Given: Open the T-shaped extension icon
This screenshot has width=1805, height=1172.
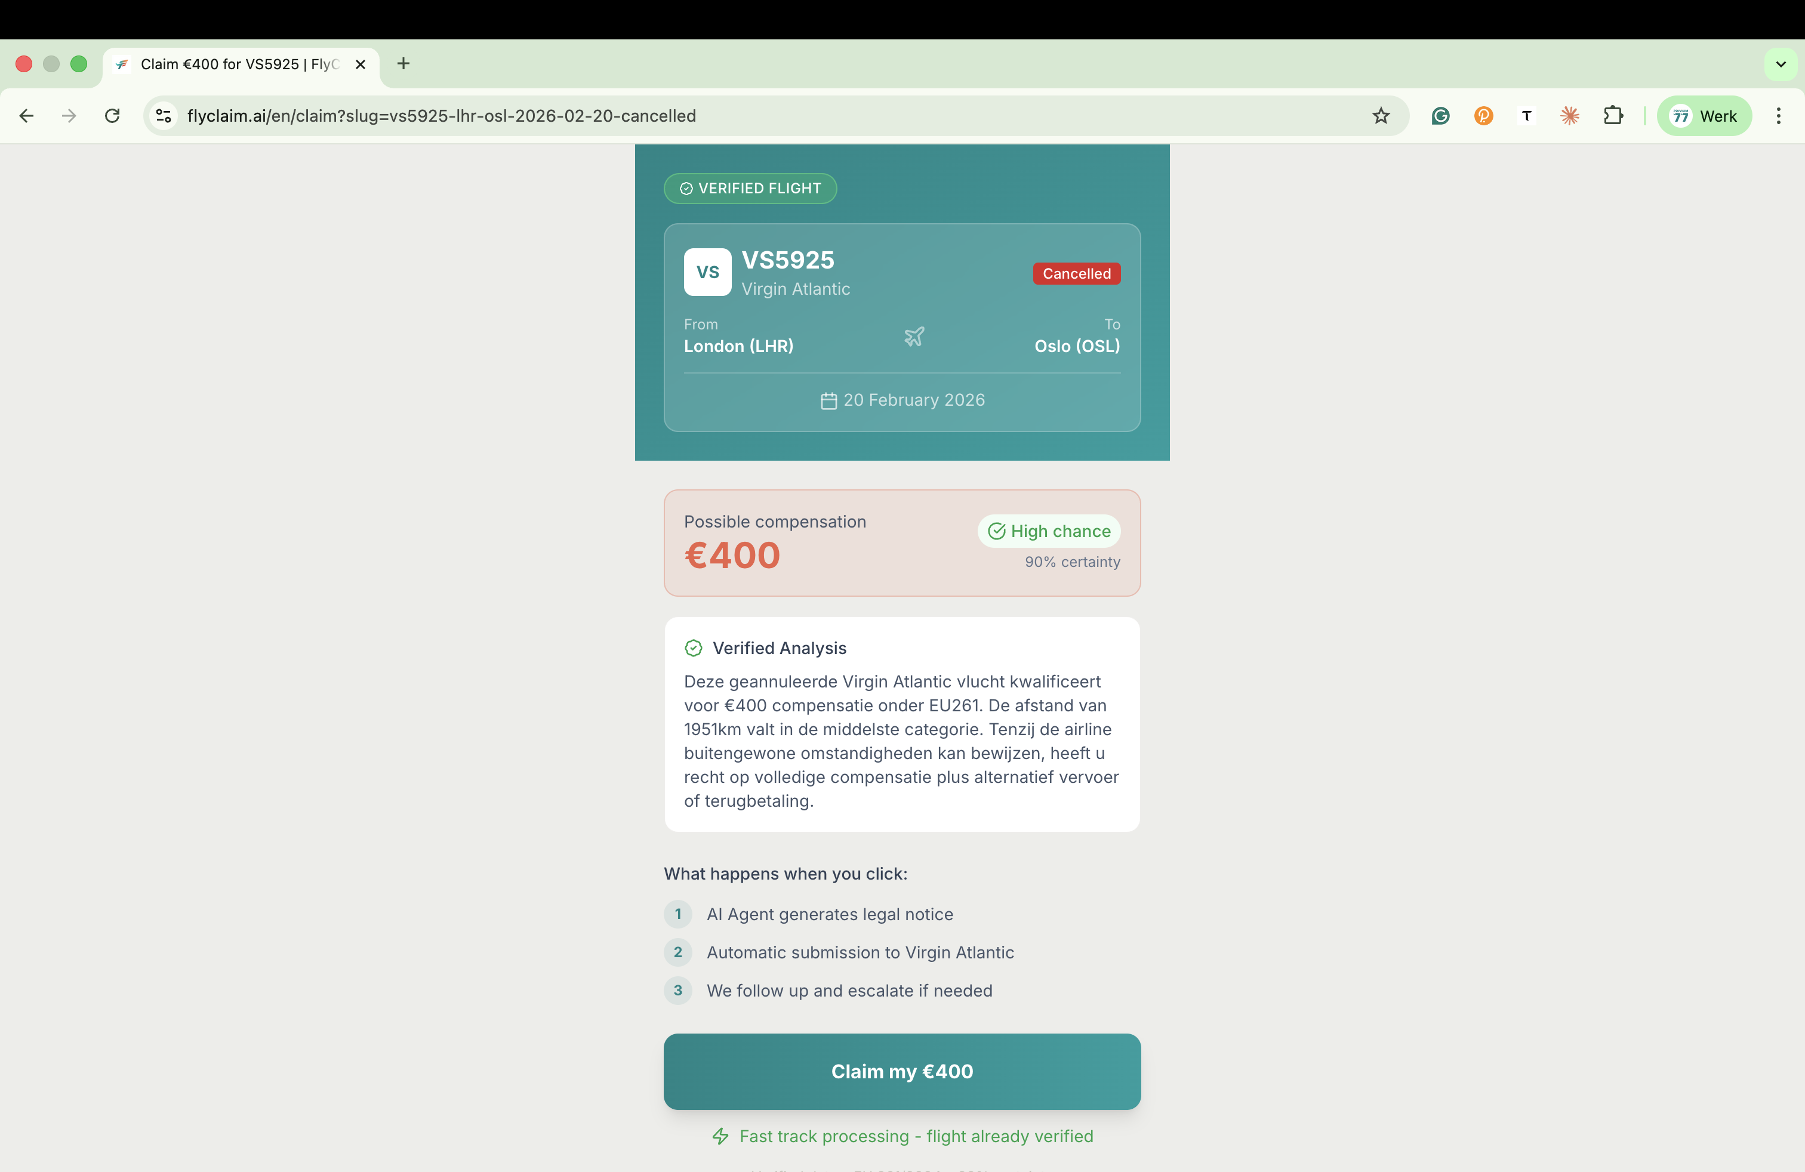Looking at the screenshot, I should pyautogui.click(x=1526, y=116).
